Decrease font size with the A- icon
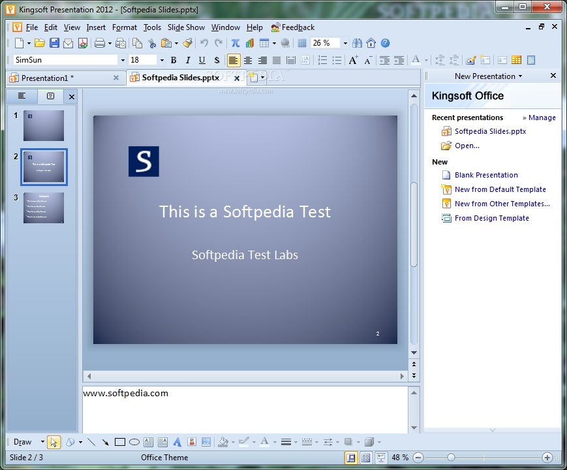The width and height of the screenshot is (567, 470). point(368,60)
